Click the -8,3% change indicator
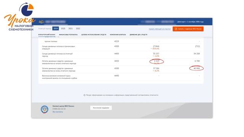Screen dimensions: 244x137 156,71
